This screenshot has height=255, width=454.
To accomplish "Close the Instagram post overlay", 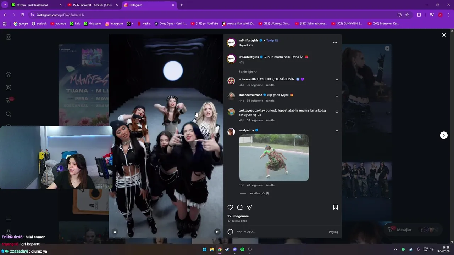I will click(444, 35).
